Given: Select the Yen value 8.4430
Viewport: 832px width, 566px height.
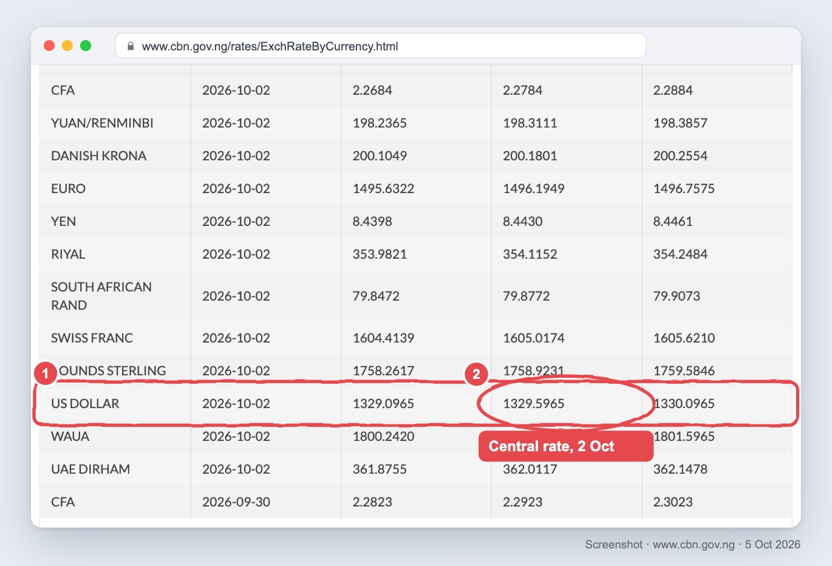Looking at the screenshot, I should coord(523,222).
